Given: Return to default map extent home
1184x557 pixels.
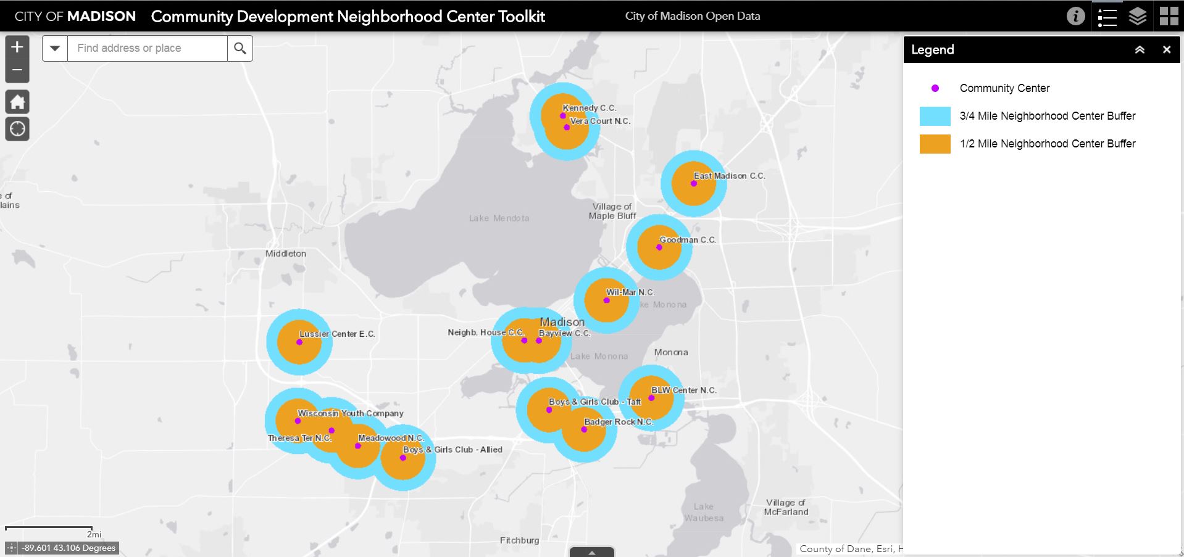Looking at the screenshot, I should pyautogui.click(x=17, y=102).
